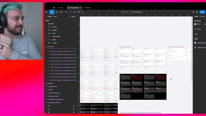Select the Textarea input field layer

click(x=53, y=96)
